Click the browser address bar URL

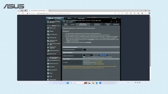click(x=53, y=13)
